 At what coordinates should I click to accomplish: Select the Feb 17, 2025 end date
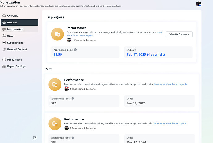(146, 55)
